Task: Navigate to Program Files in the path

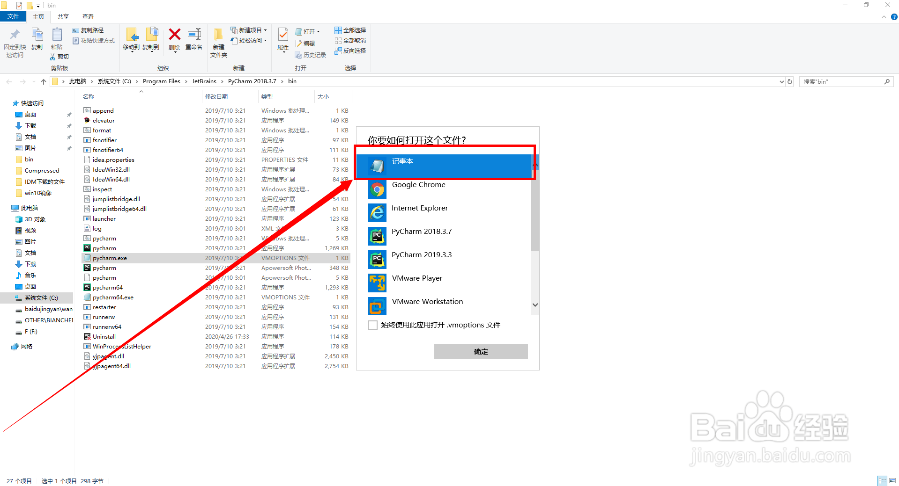Action: click(161, 81)
